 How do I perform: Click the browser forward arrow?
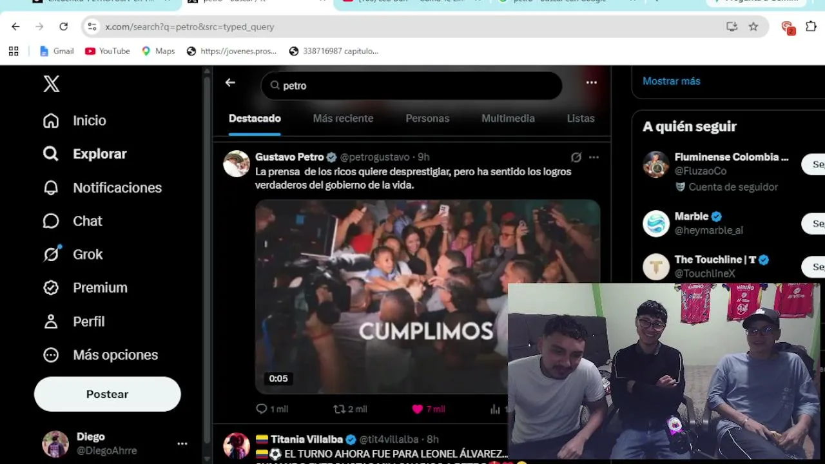[x=39, y=26]
